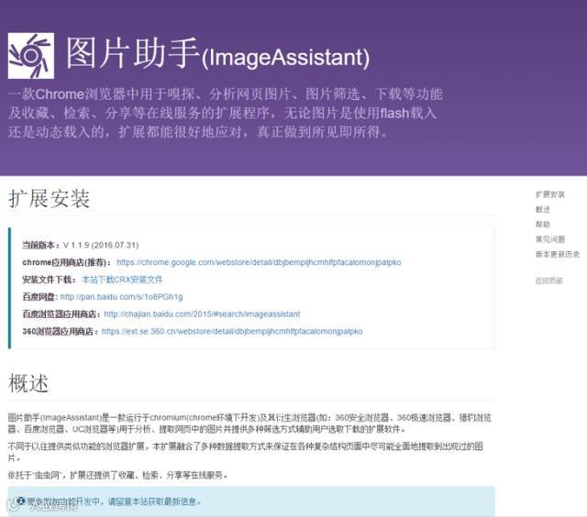The image size is (587, 517).
Task: Open the 本站下载CRX安装文件 download link
Action: [x=122, y=280]
